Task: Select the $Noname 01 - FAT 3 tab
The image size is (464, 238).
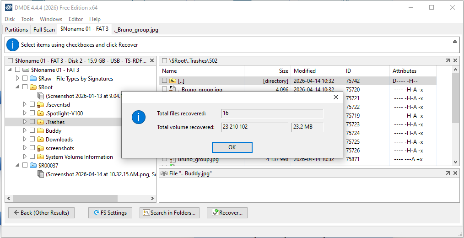Action: (x=84, y=29)
